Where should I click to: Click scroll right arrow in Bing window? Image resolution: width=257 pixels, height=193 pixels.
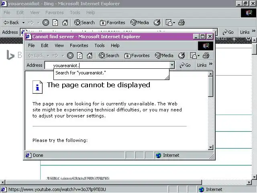[x=249, y=182]
